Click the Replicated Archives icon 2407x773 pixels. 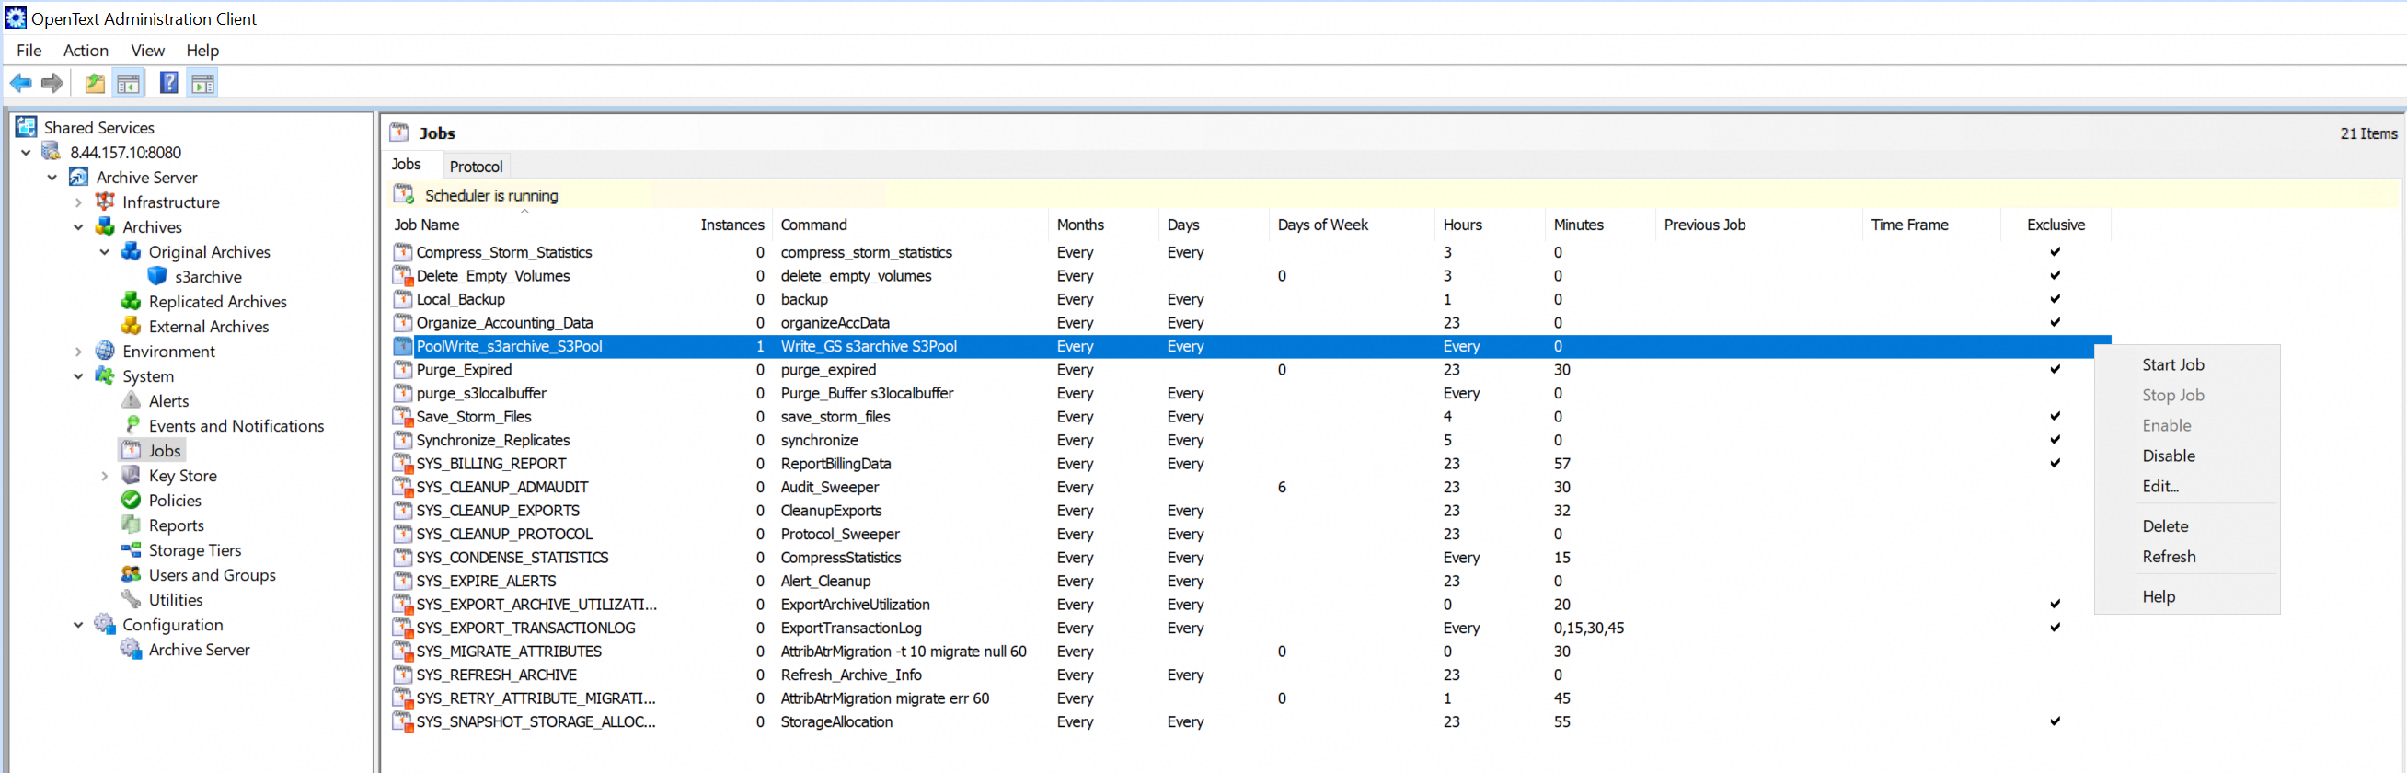click(x=131, y=302)
